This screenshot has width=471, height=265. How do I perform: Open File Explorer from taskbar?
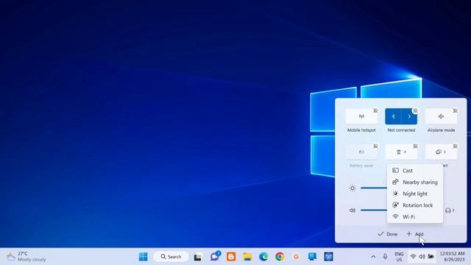tap(247, 257)
